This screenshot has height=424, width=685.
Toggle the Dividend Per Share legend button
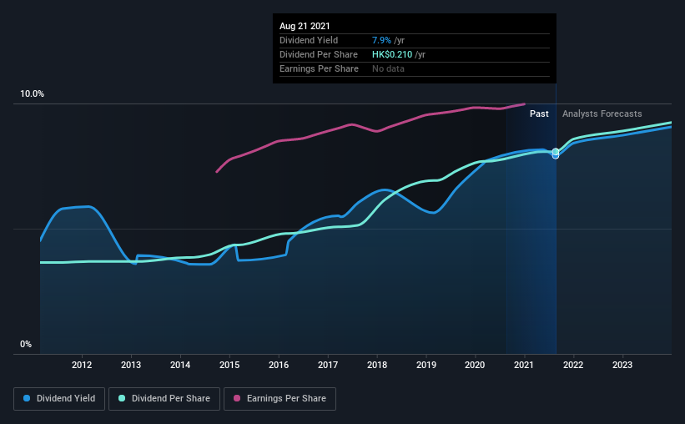[x=164, y=399]
